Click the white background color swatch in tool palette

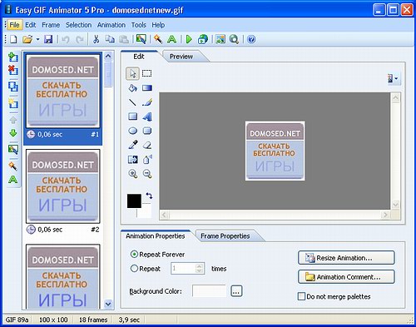tap(146, 211)
